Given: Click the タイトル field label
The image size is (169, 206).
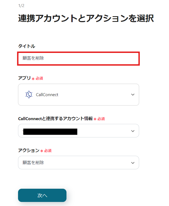Looking at the screenshot, I should (27, 46).
